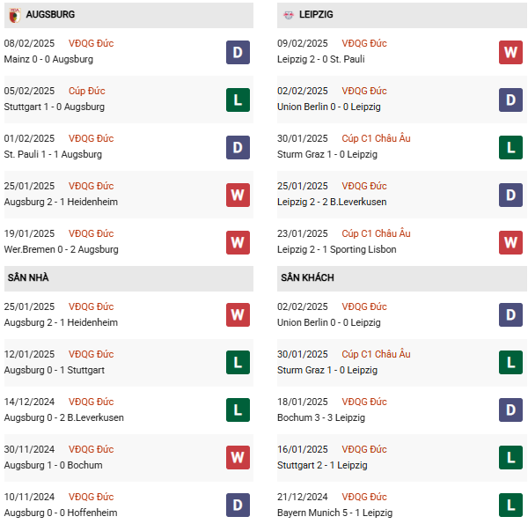Click the L badge for Sturm Graz on 30/01/2025 under Leipzig
Image resolution: width=528 pixels, height=524 pixels.
511,147
